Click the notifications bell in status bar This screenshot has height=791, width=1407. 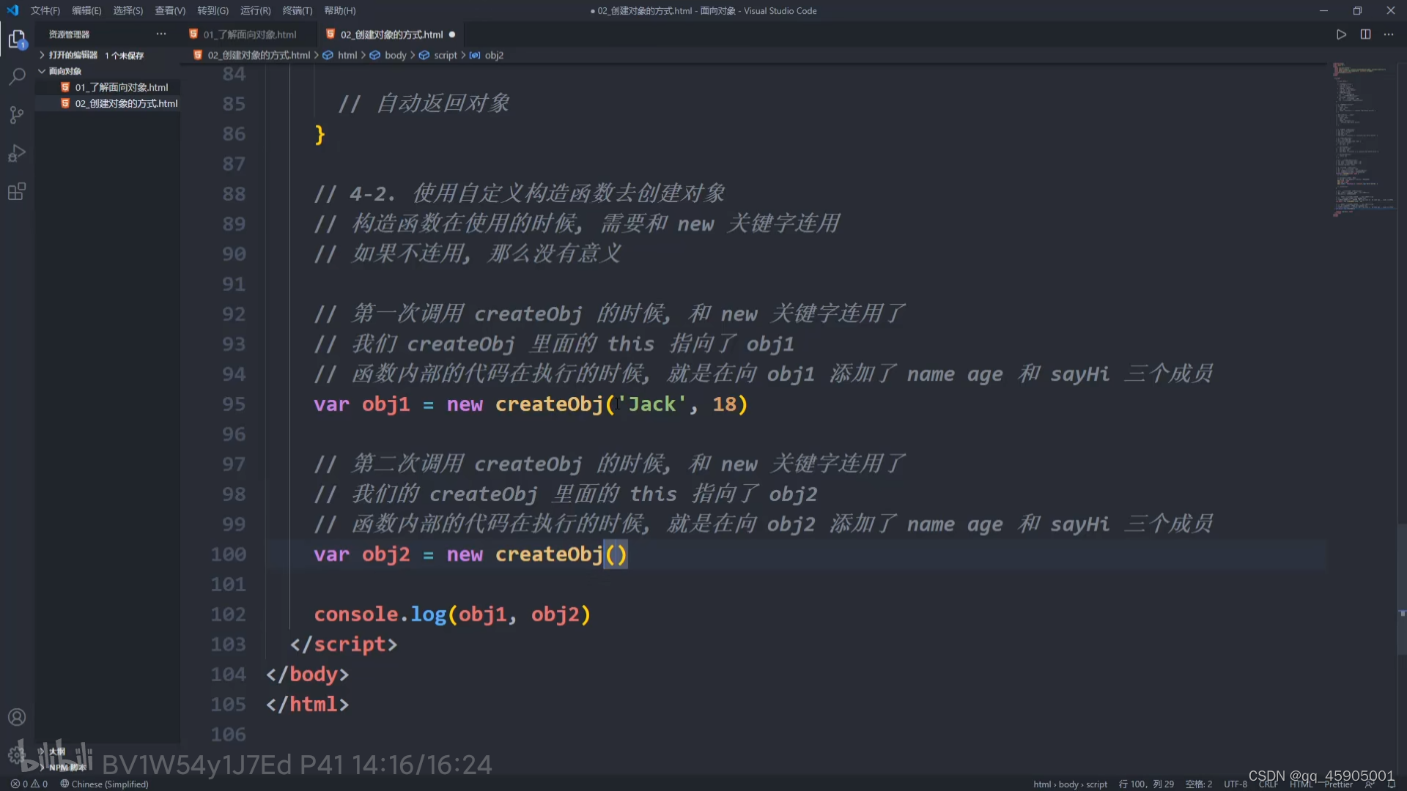(1392, 784)
